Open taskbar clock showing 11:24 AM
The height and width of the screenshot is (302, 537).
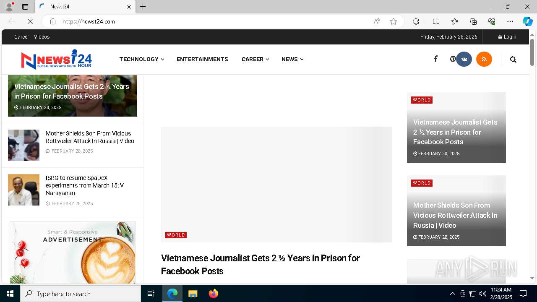click(501, 294)
